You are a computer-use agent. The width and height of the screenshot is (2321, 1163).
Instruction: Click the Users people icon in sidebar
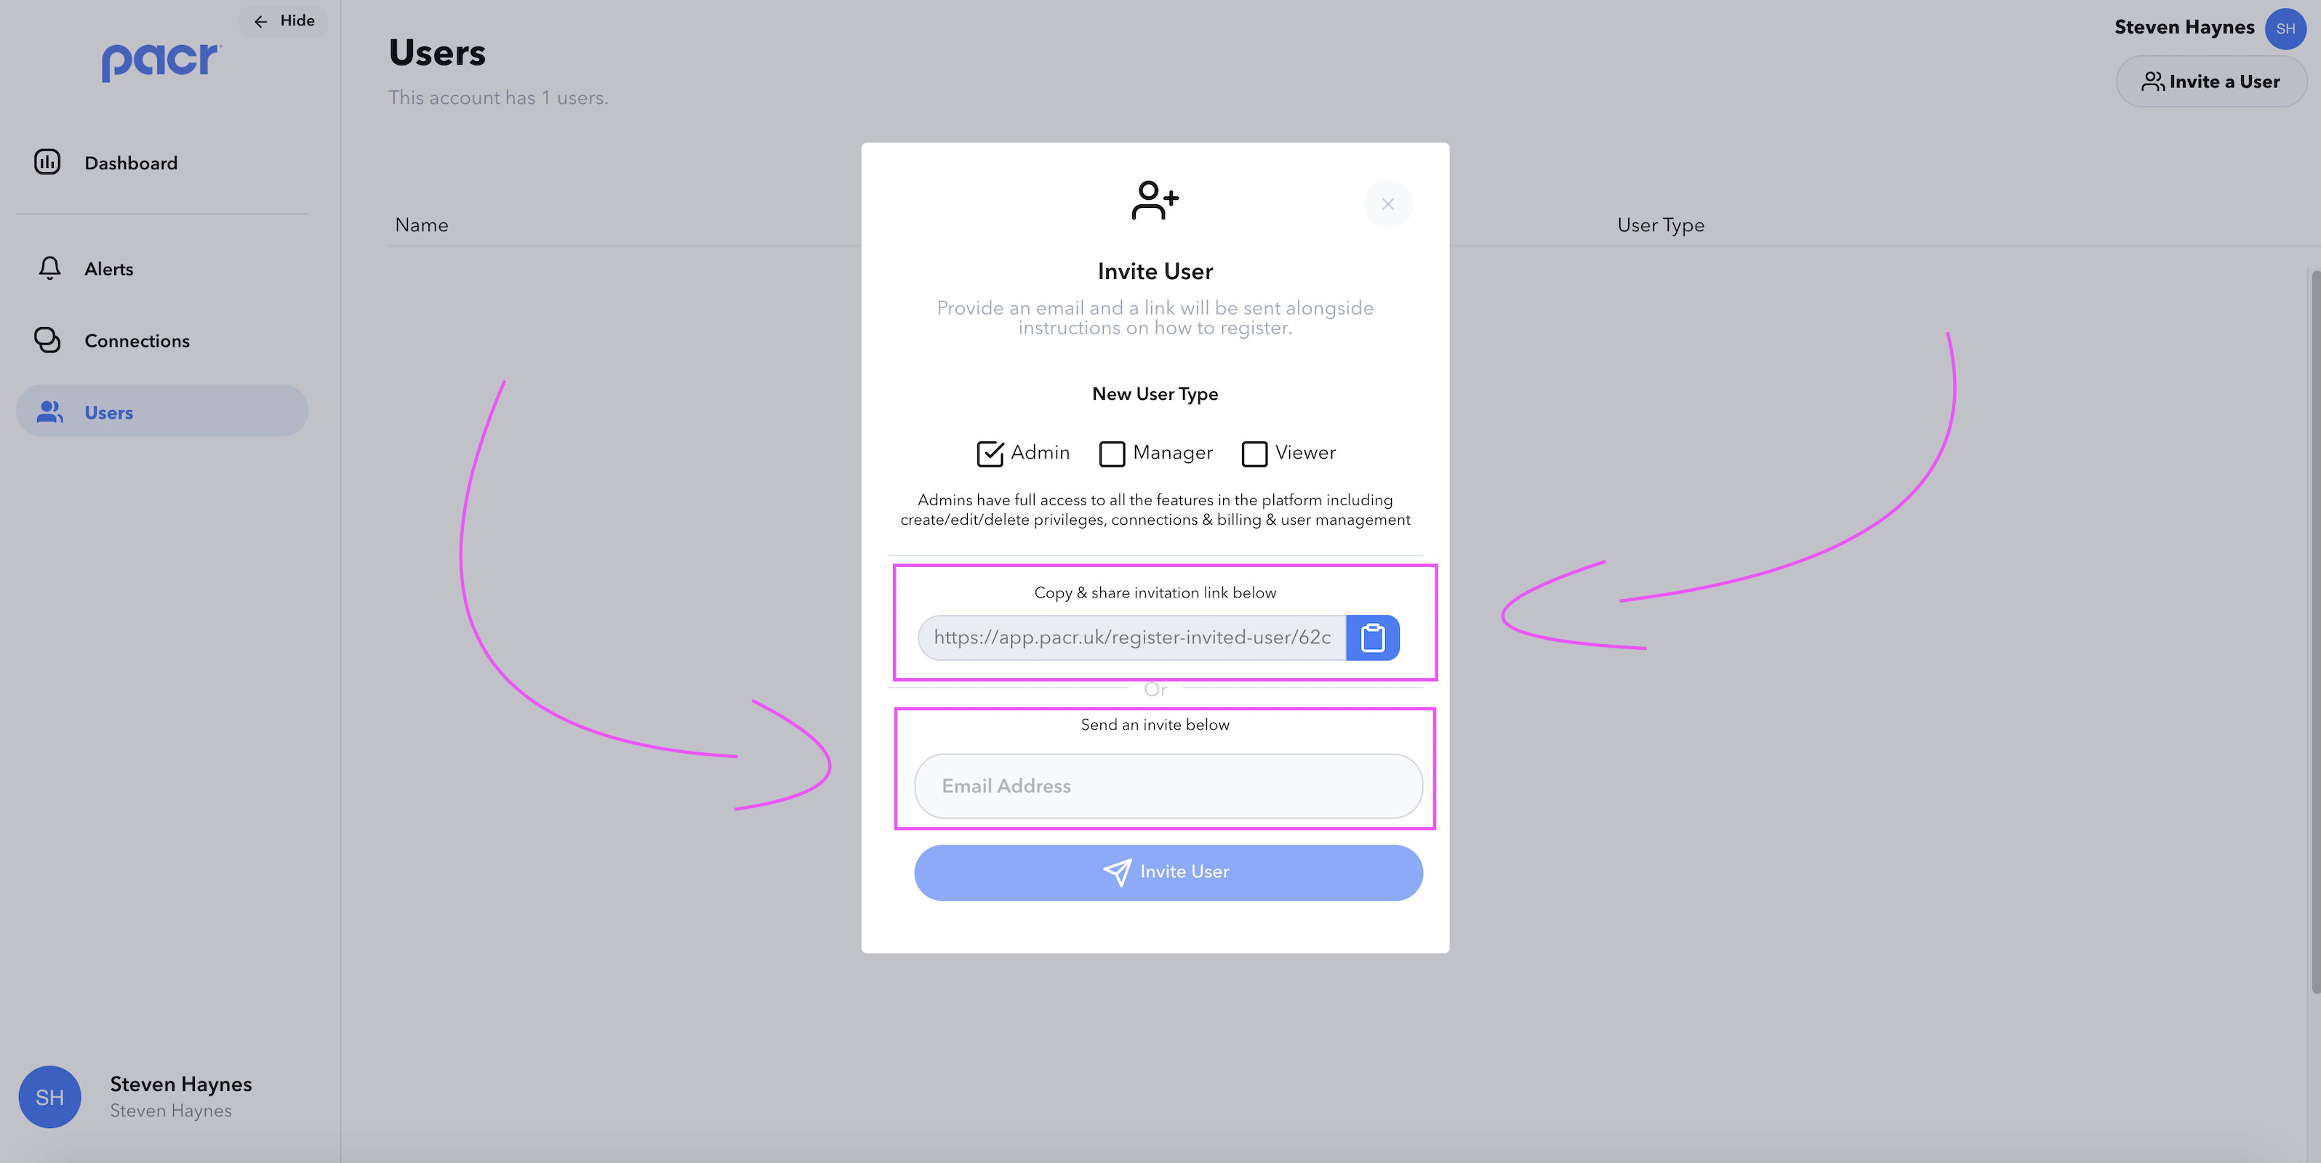coord(49,411)
